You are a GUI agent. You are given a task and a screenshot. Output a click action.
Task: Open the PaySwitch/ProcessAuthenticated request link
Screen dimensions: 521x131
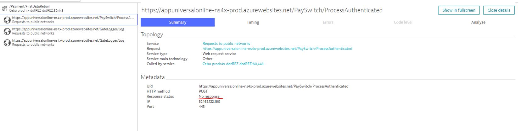click(x=277, y=49)
